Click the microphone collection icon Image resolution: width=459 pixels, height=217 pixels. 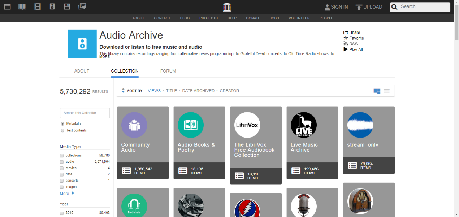click(x=304, y=205)
